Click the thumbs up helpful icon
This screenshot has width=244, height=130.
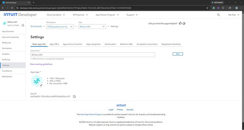click(x=180, y=23)
